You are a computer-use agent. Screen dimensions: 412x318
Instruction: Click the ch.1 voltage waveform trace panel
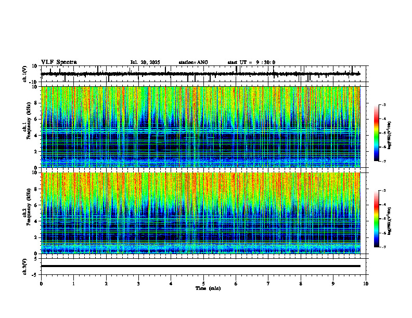tap(204, 74)
